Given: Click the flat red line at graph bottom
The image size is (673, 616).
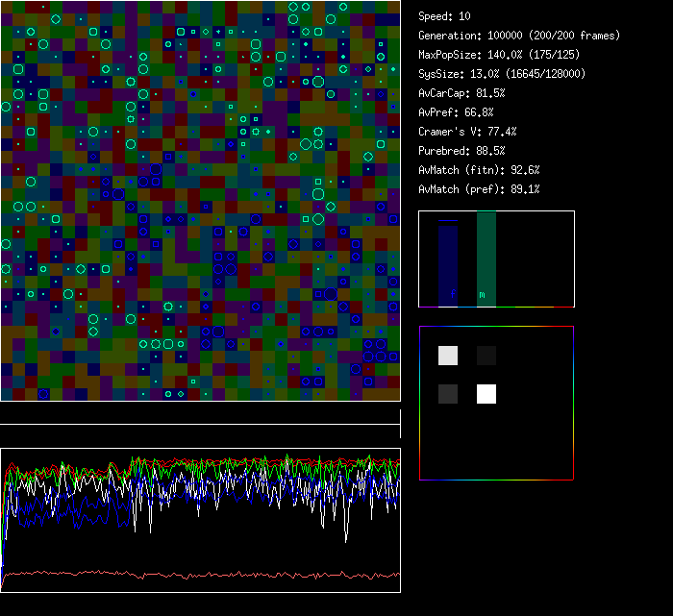Looking at the screenshot, I should point(200,576).
